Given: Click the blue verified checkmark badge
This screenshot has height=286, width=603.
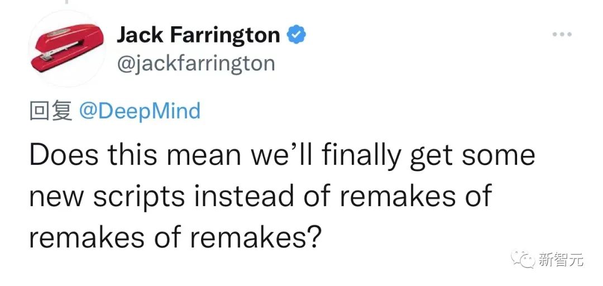Looking at the screenshot, I should click(296, 35).
